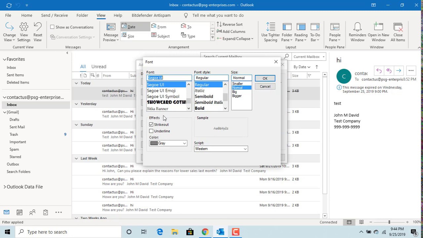Viewport: 423px width, 238px height.
Task: Switch to Tasks view in navigation bar
Action: (x=46, y=212)
